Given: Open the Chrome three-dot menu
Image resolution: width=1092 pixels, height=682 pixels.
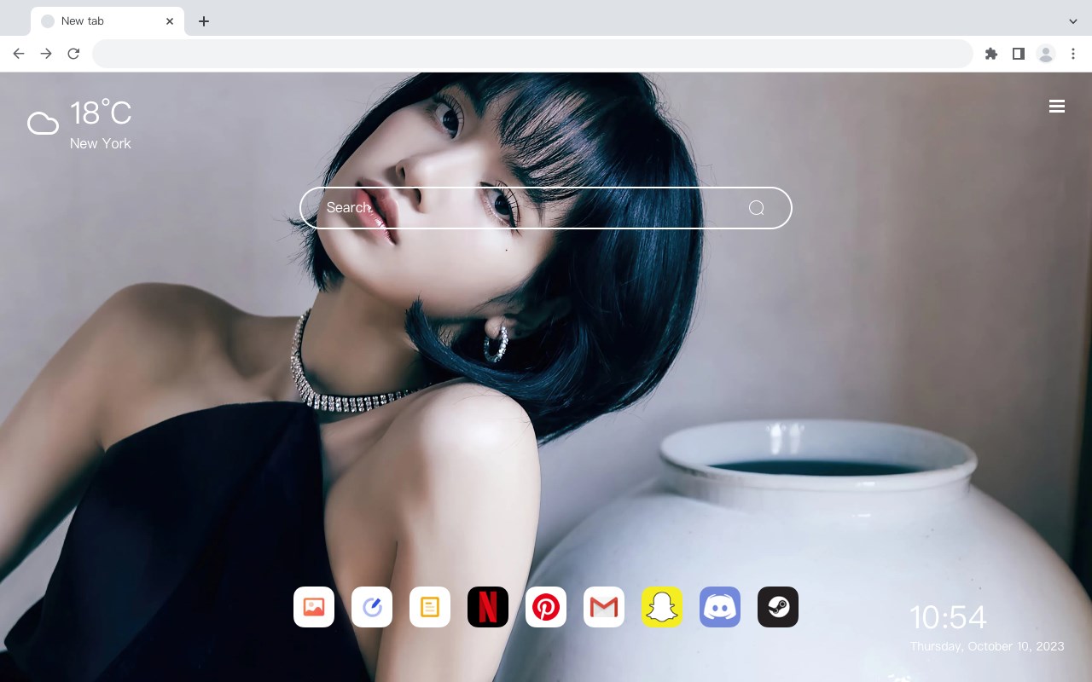Looking at the screenshot, I should (1073, 54).
